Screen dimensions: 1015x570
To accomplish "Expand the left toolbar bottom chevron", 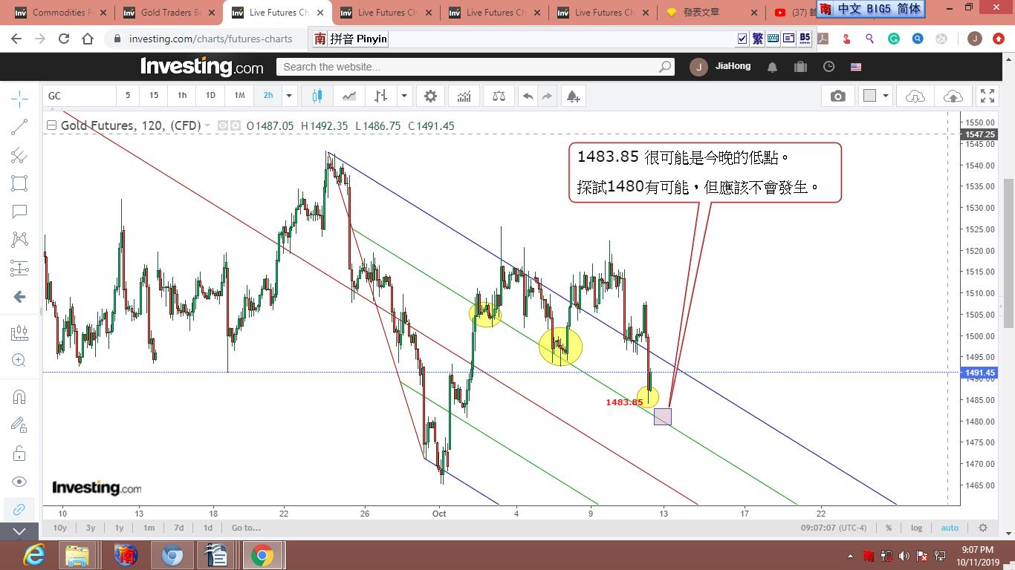I will [x=19, y=531].
